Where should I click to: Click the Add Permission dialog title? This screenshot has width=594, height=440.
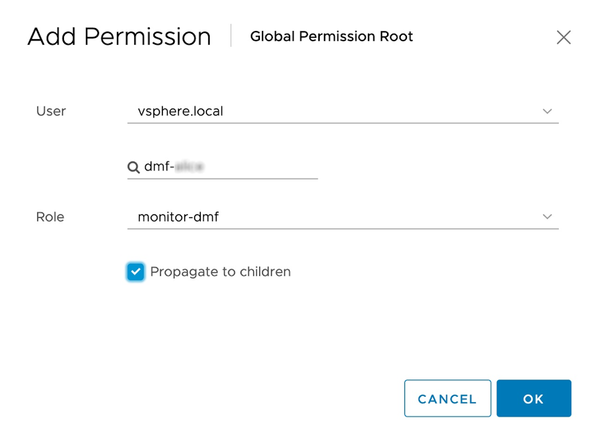[119, 36]
